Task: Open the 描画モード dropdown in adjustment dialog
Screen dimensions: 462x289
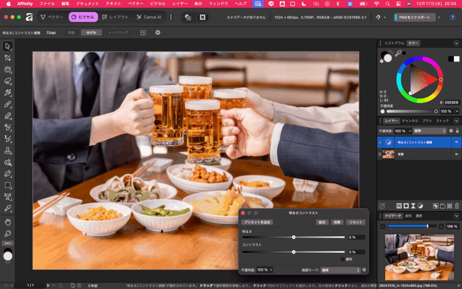Action: pyautogui.click(x=340, y=270)
